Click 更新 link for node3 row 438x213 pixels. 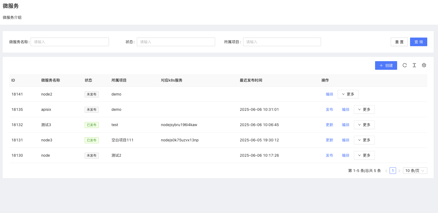point(329,140)
